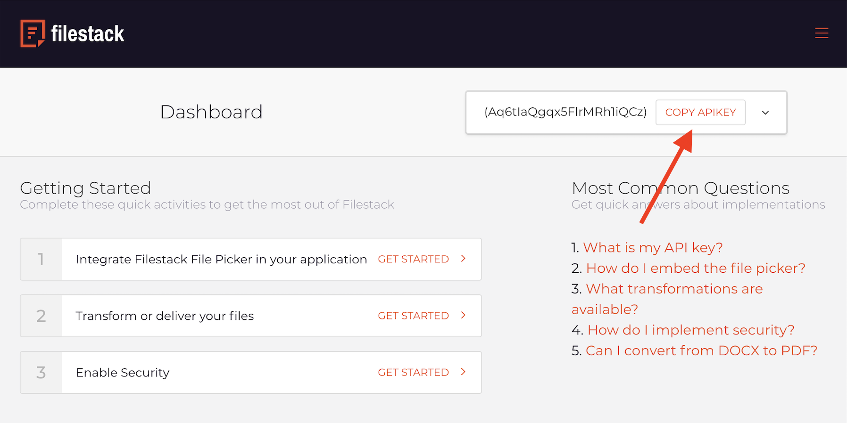Screen dimensions: 847x423
Task: Open 'How do I implement security?' link
Action: [691, 330]
